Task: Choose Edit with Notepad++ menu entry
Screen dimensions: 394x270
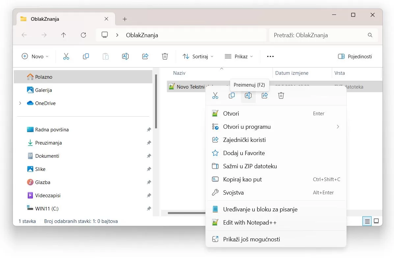Action: click(250, 223)
